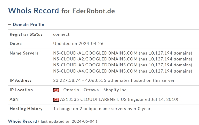Open NS-CLOUD-A2.GOOGLEDOMAINS.COM name server
The image size is (199, 125).
(x=95, y=59)
